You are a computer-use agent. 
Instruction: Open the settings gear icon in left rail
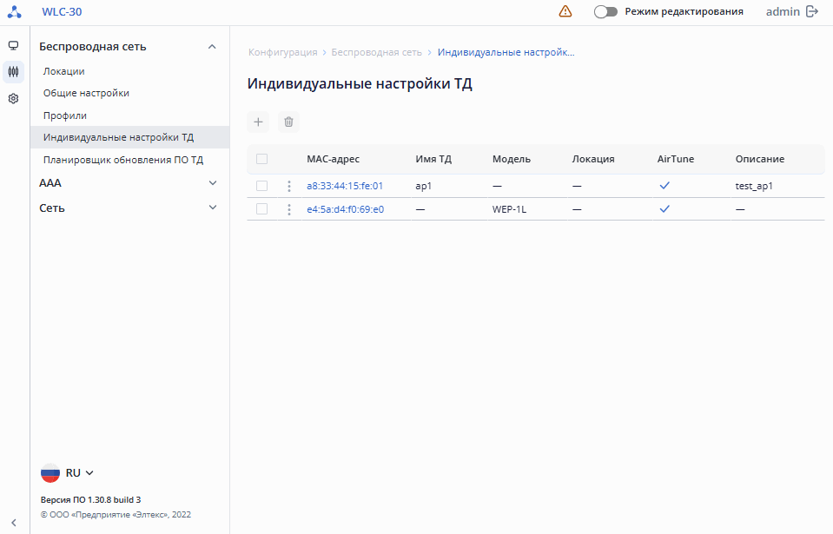coord(13,99)
